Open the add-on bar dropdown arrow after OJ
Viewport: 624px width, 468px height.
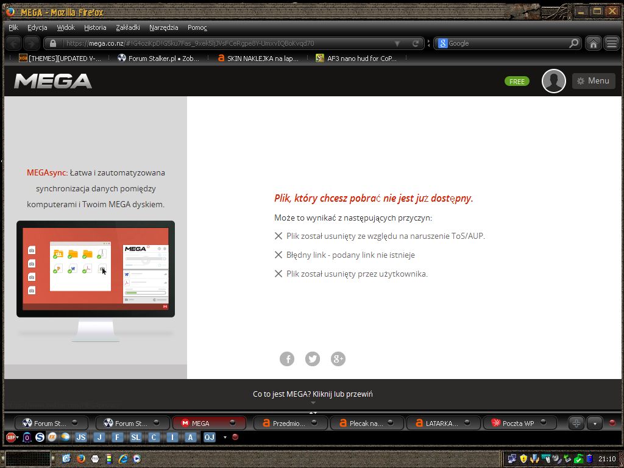[225, 438]
